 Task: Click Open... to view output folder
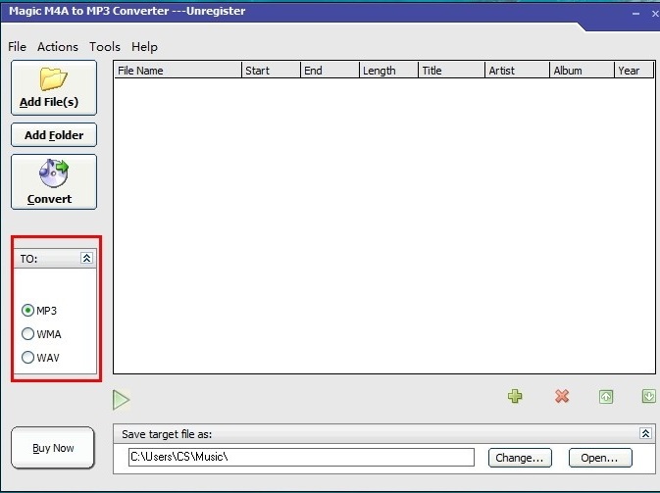(600, 458)
